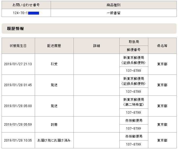Screen dimensions: 178x150
Task: Select date 2019/01/28 05:59
Action: (18, 125)
